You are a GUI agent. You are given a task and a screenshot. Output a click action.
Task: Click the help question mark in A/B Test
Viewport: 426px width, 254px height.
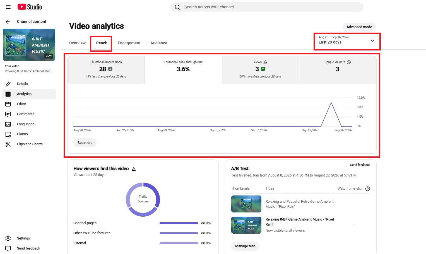coord(368,189)
